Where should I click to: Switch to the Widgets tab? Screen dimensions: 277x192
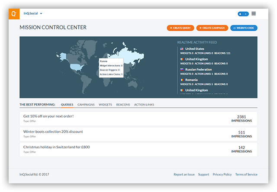[105, 105]
